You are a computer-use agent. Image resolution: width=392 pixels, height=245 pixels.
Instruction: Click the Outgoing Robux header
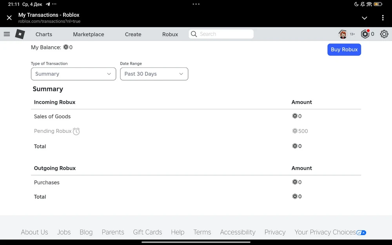(x=55, y=168)
